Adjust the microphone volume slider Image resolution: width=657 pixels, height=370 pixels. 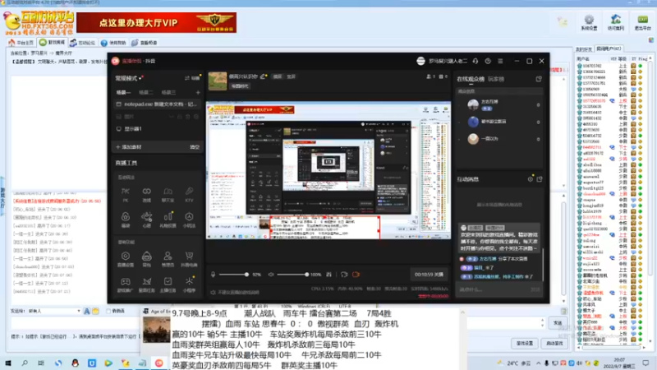(x=234, y=275)
